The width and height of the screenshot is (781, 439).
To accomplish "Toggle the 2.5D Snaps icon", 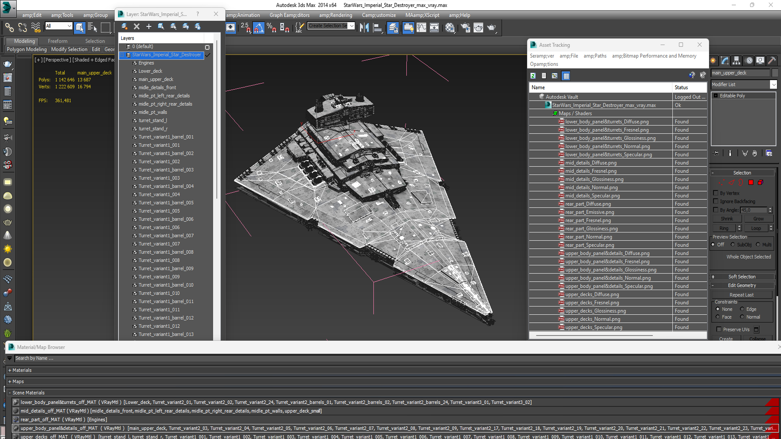I will coord(245,27).
